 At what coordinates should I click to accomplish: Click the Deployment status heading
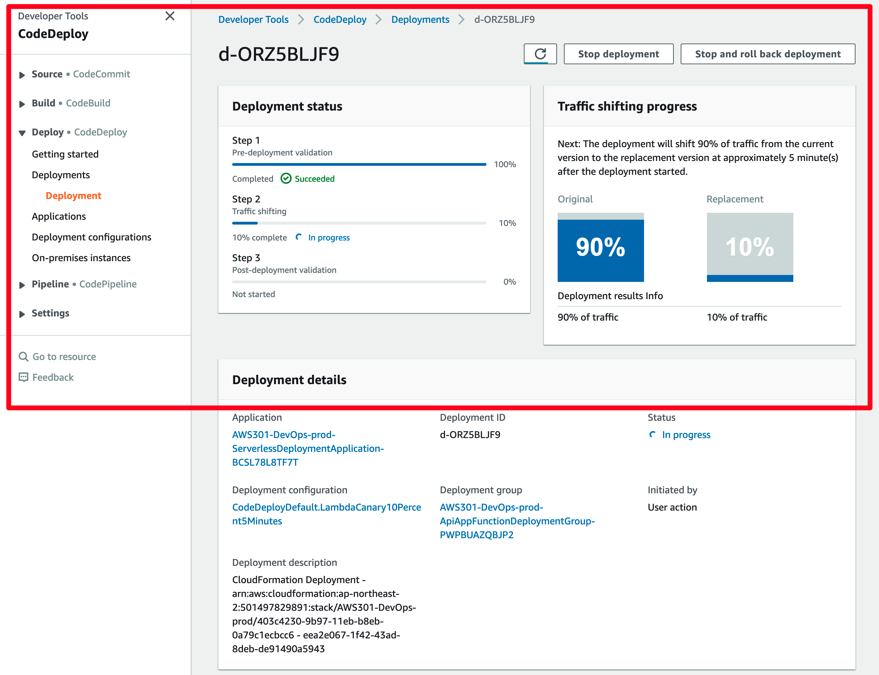click(x=287, y=106)
